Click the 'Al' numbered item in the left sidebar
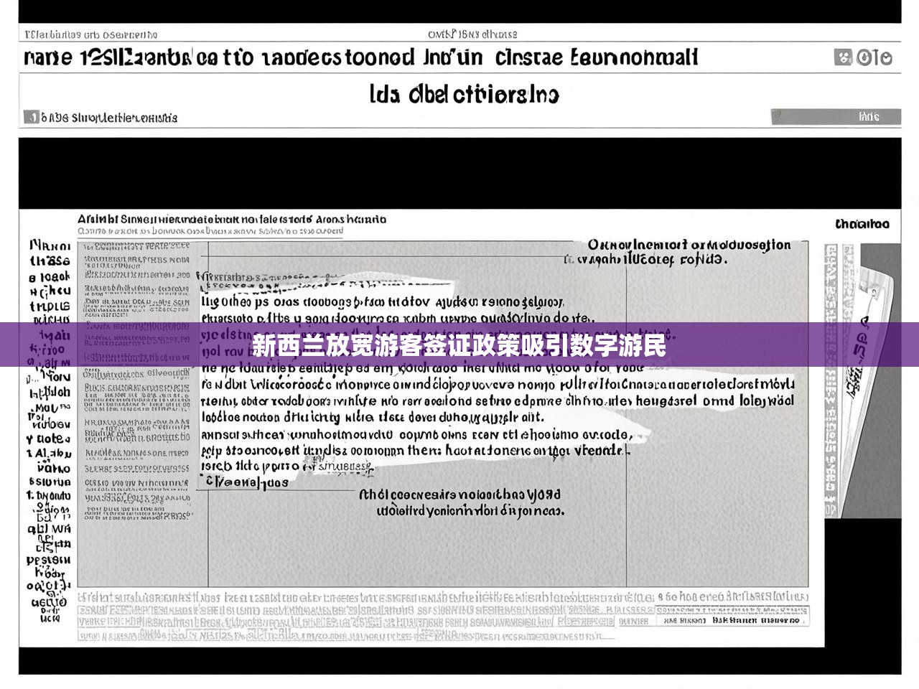This screenshot has height=689, width=919. pyautogui.click(x=50, y=453)
